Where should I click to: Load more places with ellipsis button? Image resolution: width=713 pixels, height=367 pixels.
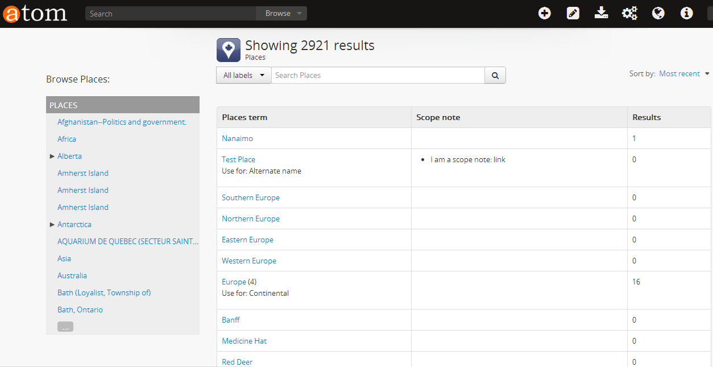click(x=65, y=327)
